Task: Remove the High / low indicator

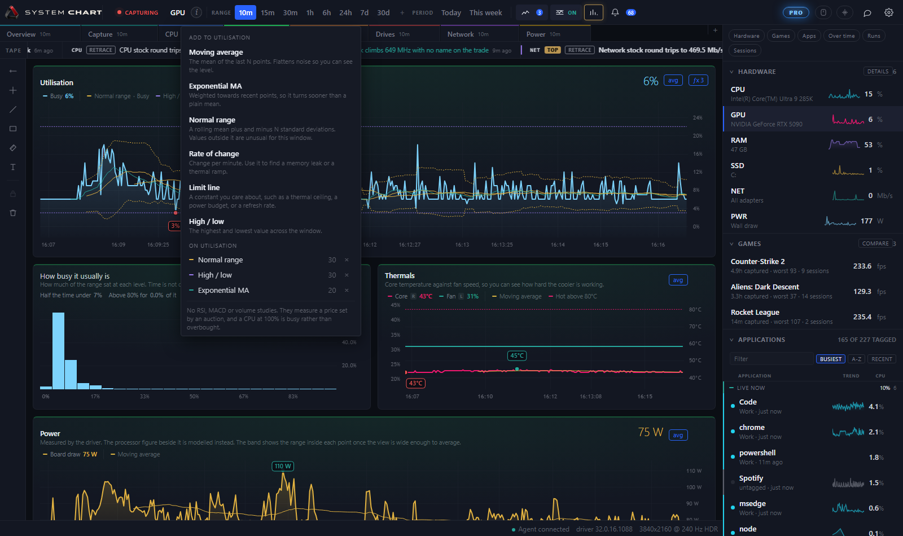Action: [347, 275]
